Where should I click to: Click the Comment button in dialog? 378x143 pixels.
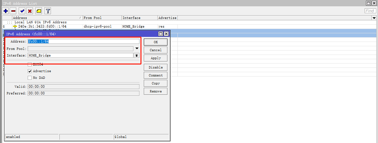[x=156, y=75]
